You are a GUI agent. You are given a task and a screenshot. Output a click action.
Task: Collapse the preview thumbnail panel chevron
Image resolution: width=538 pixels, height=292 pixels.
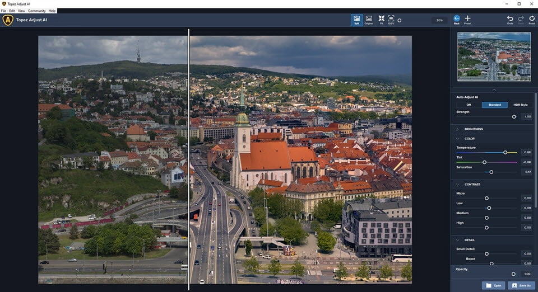click(494, 90)
